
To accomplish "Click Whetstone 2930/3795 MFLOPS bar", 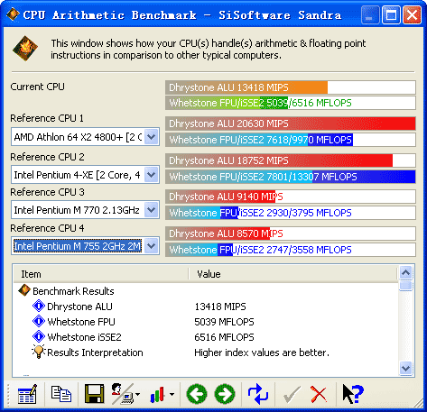I will (291, 213).
